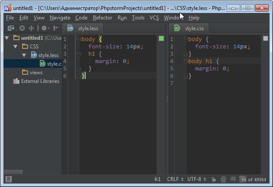Collapse the untitled1 project root node
Screen dimensions: 273x187
coord(7,38)
